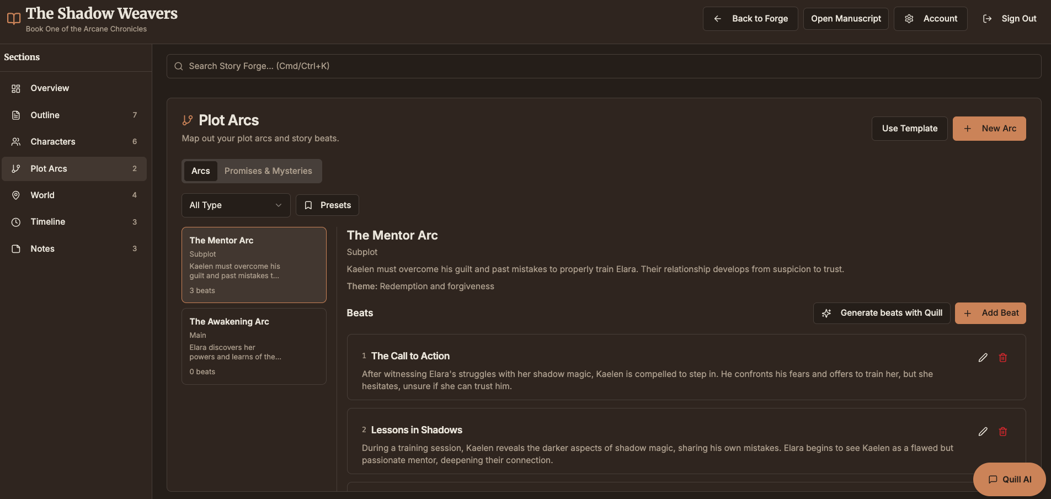This screenshot has width=1051, height=499.
Task: Click the Back to Forge button
Action: coord(750,19)
